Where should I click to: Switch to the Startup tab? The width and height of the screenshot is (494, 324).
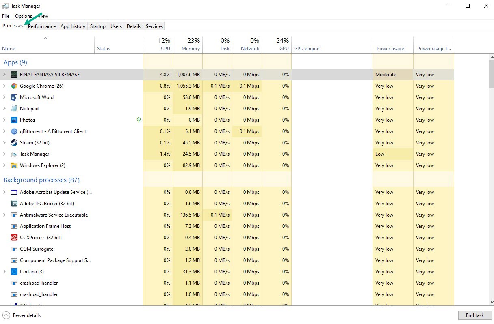98,26
